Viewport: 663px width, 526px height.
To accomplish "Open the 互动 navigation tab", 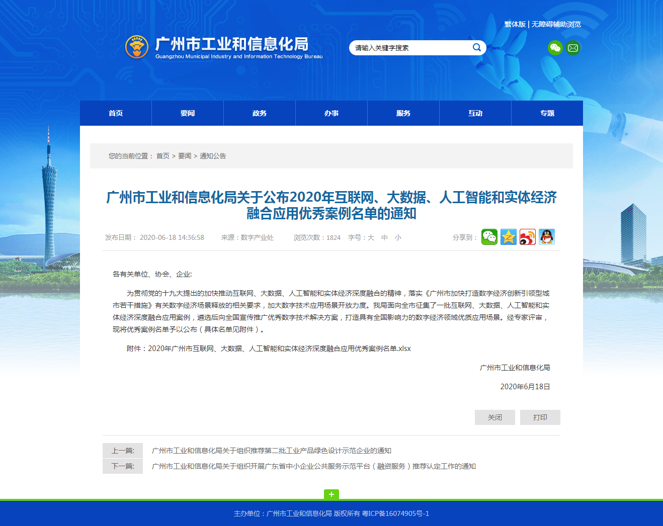I will pyautogui.click(x=475, y=113).
